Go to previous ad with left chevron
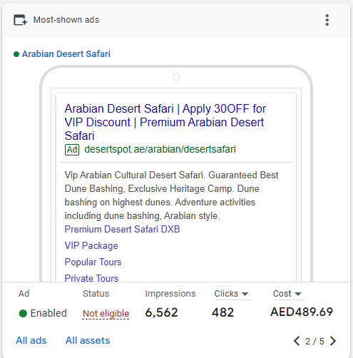This screenshot has width=353, height=358. [x=297, y=341]
